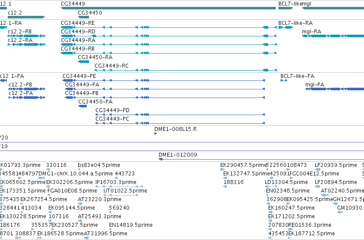This screenshot has height=240, width=364.
Task: Open EST EK267254.5prime
Action: 44,200
